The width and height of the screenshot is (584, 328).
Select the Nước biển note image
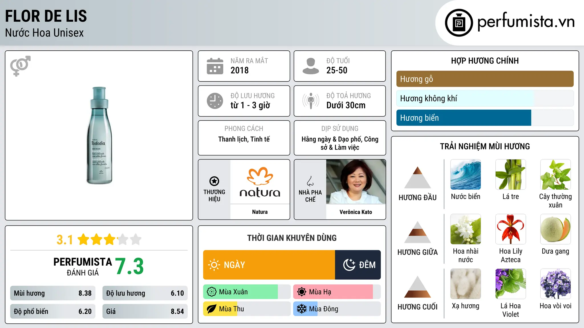(x=466, y=175)
